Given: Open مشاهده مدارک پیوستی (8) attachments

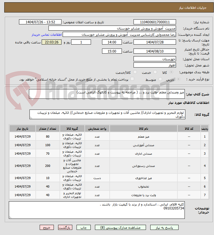Looking at the screenshot, I should (120, 228).
